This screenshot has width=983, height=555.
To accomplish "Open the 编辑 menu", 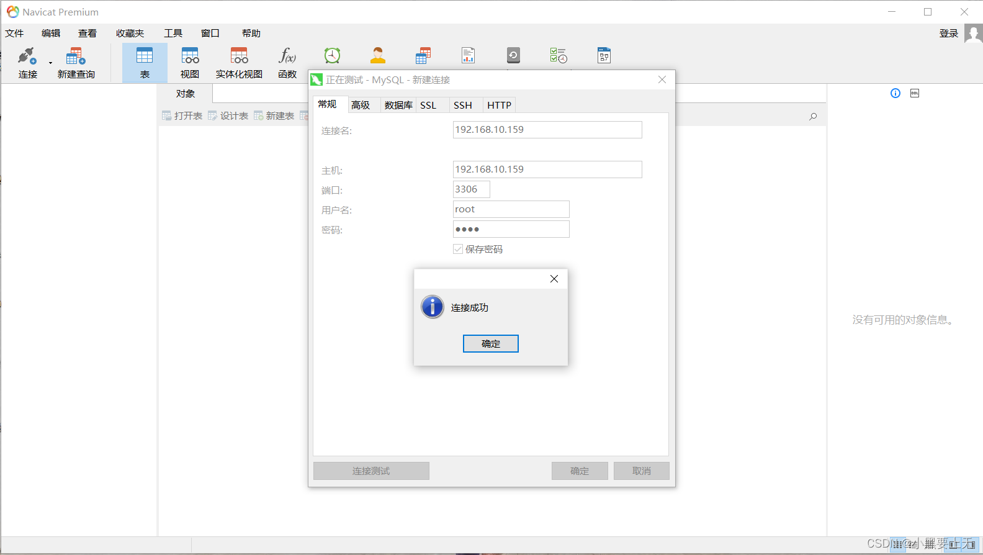I will [x=51, y=34].
